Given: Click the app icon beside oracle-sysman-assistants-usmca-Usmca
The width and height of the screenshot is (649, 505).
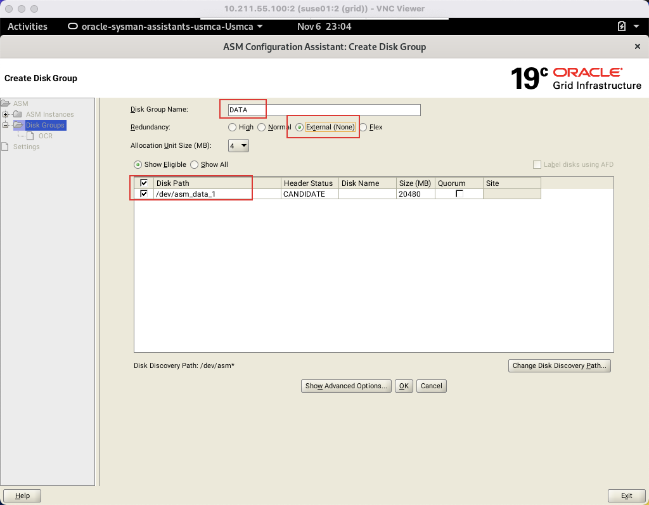Looking at the screenshot, I should tap(72, 26).
